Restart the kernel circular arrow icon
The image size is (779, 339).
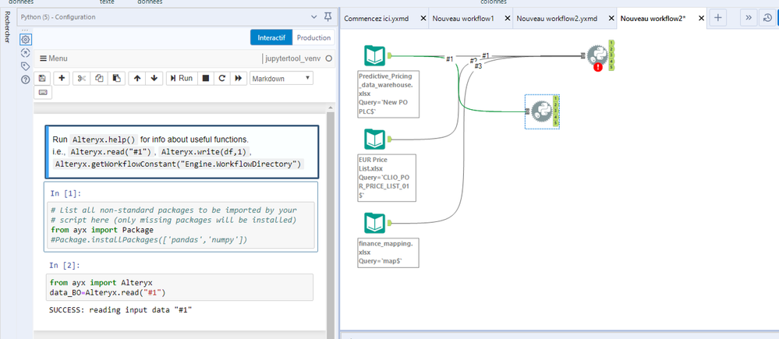222,78
